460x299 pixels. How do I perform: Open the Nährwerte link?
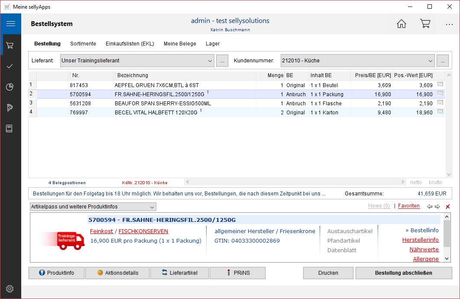click(424, 250)
